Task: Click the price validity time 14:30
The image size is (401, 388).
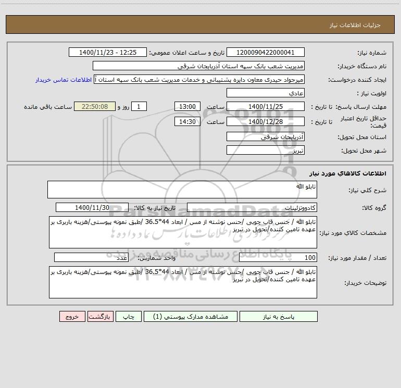Action: [x=187, y=121]
